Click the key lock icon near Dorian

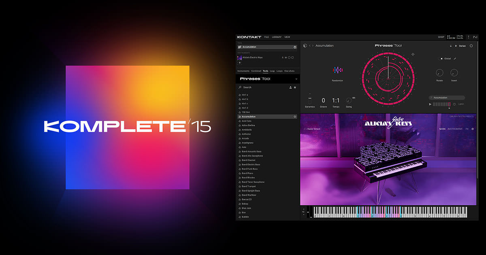click(450, 46)
